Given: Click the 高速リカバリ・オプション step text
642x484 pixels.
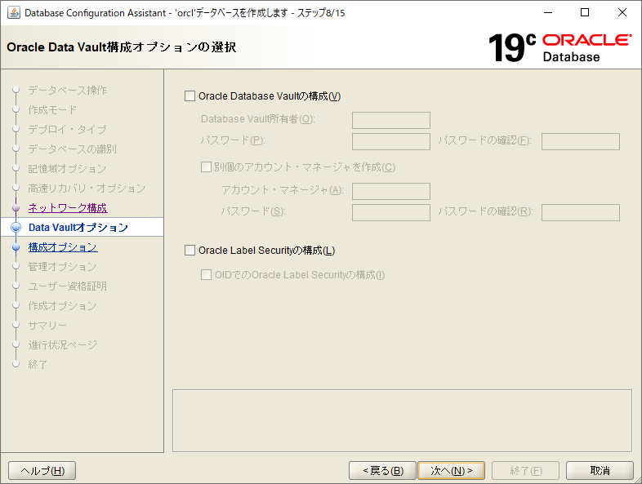Looking at the screenshot, I should pos(87,189).
